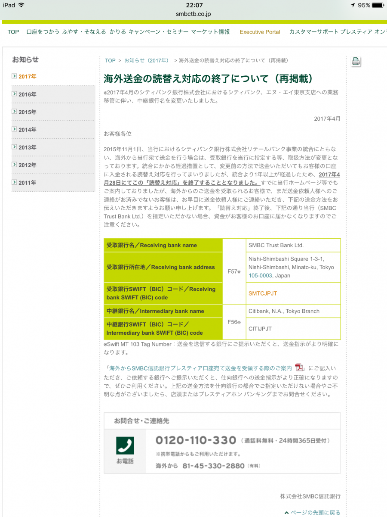Screen dimensions: 387x517
Task: Expand the 2017年 news archive arrow
Action: (x=14, y=76)
